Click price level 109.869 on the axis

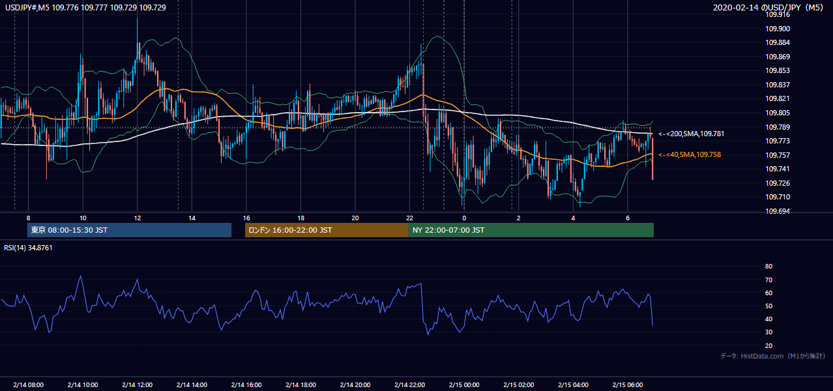[x=777, y=57]
